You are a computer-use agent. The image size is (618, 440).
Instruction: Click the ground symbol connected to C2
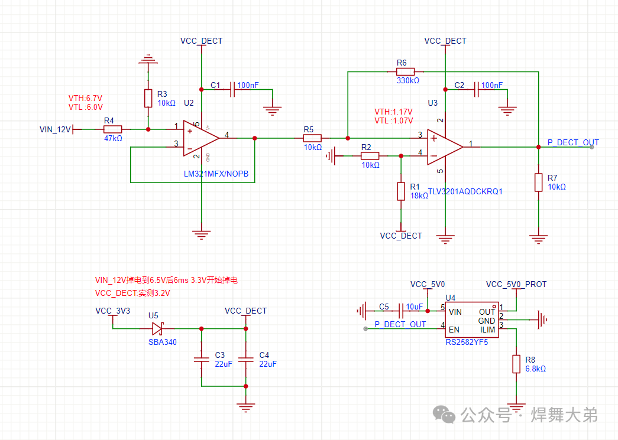pyautogui.click(x=507, y=110)
